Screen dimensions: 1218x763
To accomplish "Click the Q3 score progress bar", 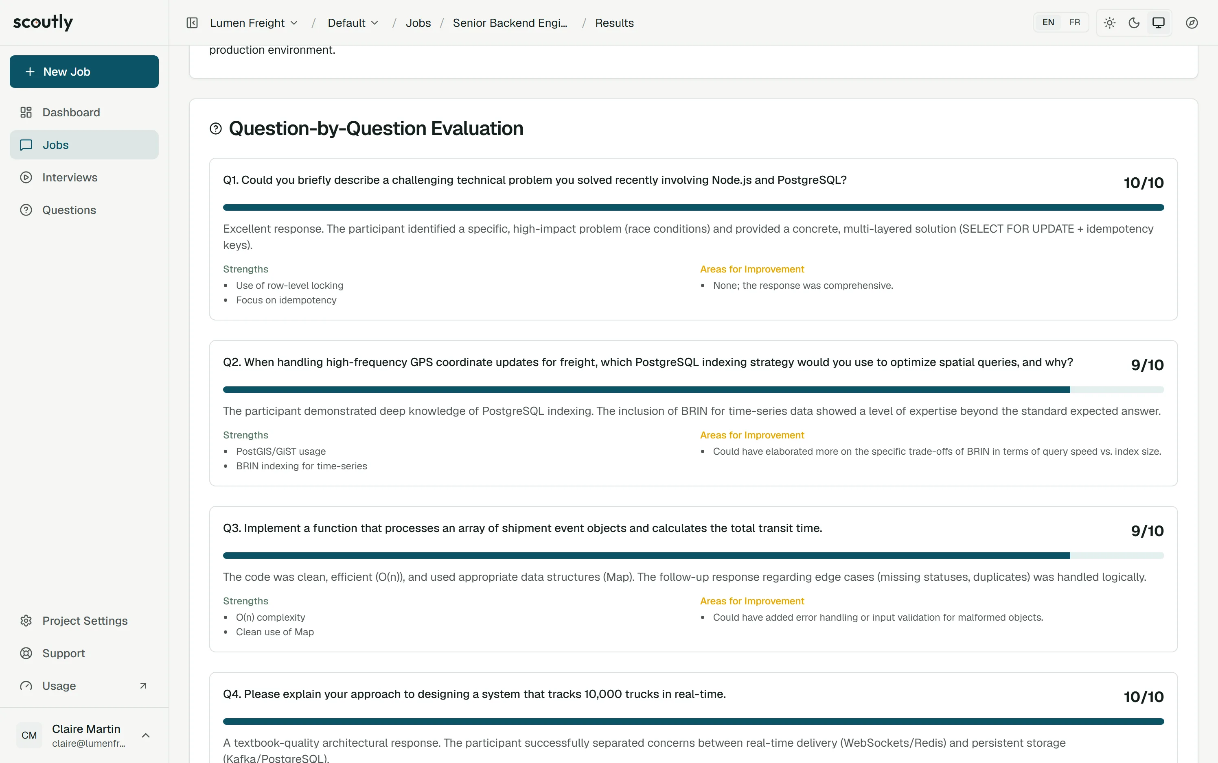I will (x=693, y=556).
